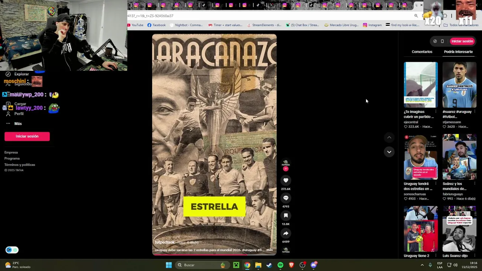Open options menu for stjamessann Suárez video
Screen dimensions: 482x271
tap(474, 112)
